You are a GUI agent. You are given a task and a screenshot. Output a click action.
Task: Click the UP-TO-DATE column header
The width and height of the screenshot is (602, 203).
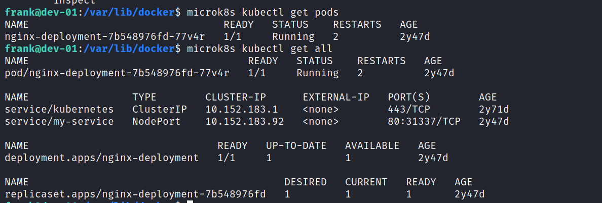coord(296,145)
